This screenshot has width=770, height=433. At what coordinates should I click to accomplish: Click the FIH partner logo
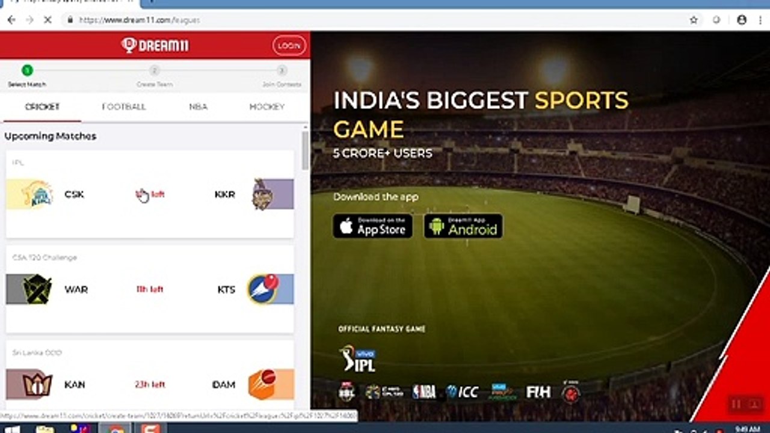click(538, 392)
